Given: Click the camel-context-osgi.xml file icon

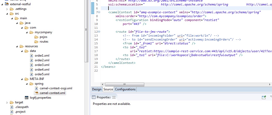Looking at the screenshot, I should [36, 88].
